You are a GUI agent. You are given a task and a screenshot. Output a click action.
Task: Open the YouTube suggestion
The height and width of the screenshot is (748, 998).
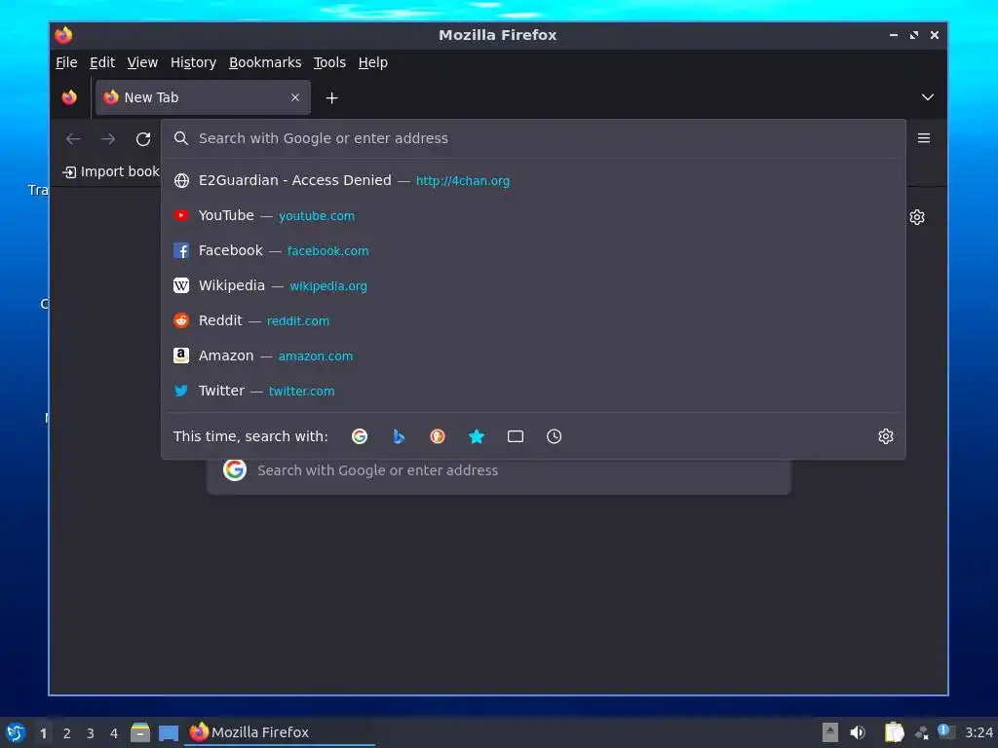tap(533, 215)
